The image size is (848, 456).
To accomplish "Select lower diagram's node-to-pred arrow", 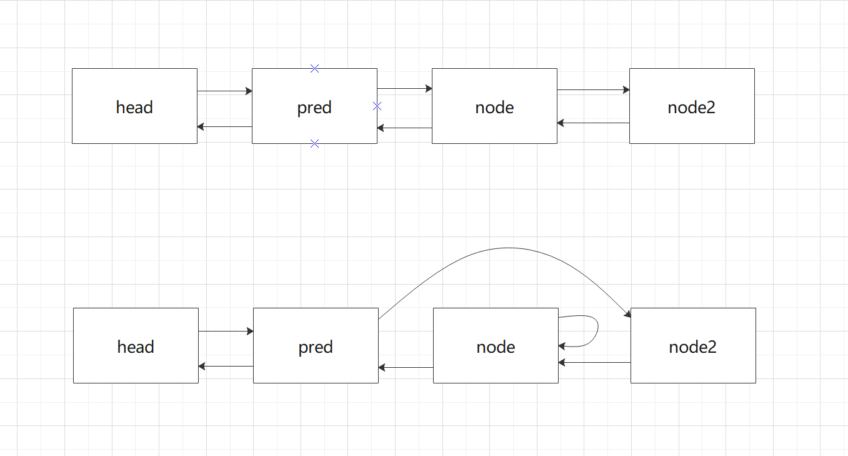I will click(x=406, y=368).
